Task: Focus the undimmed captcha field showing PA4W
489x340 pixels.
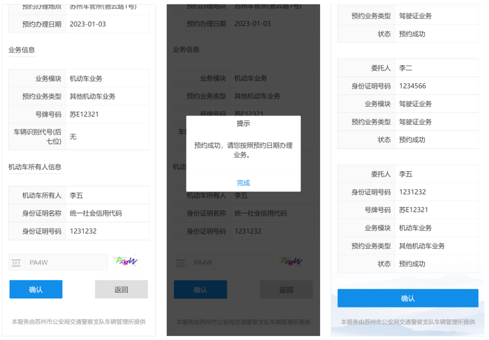Action: coord(66,263)
